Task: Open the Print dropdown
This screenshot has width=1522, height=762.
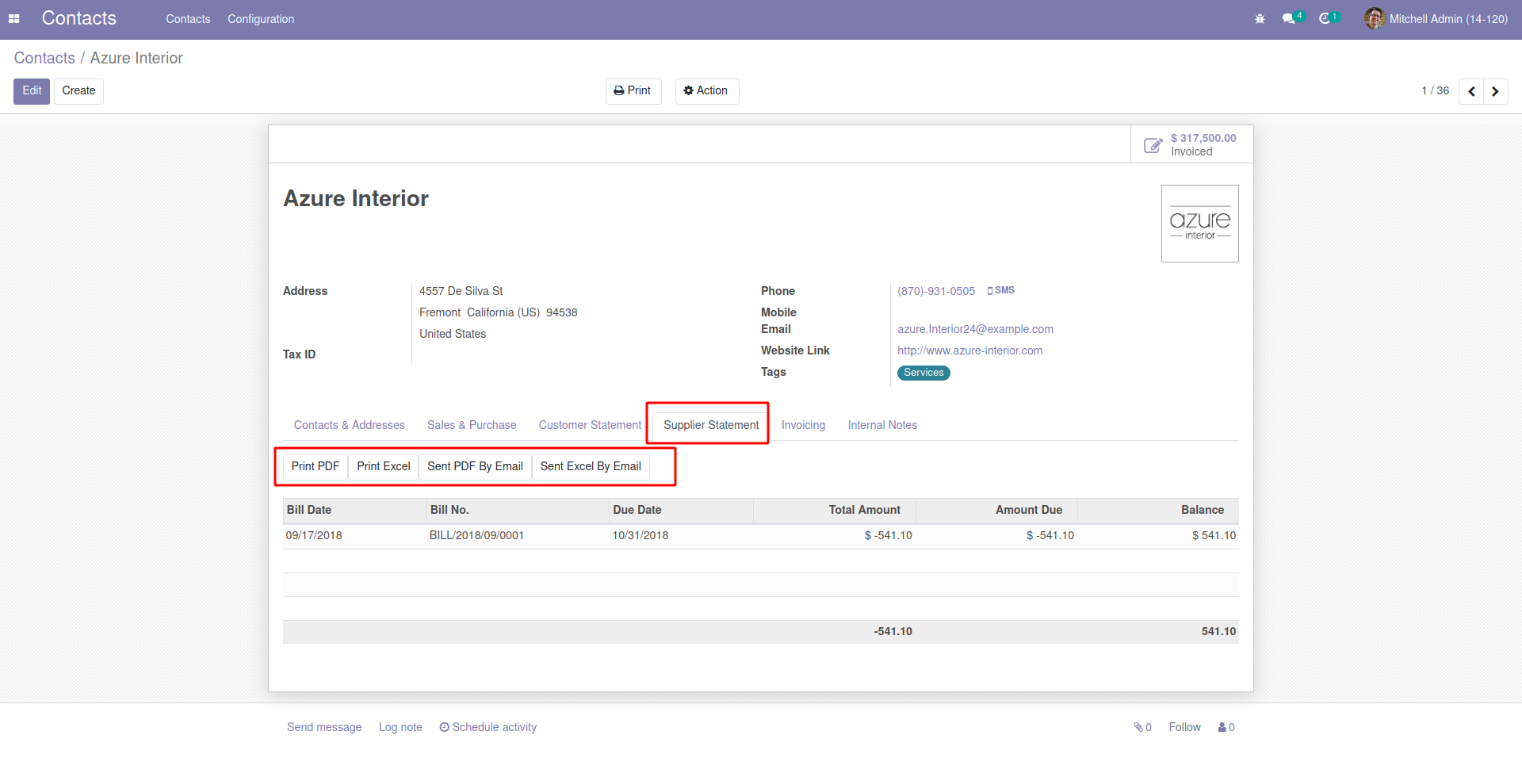Action: tap(633, 91)
